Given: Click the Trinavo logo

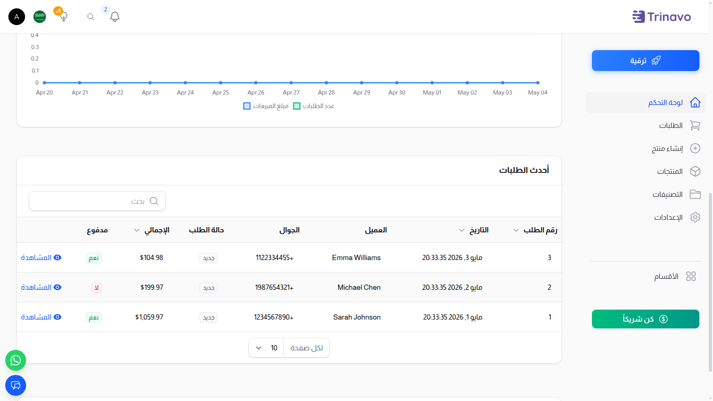Looking at the screenshot, I should (x=661, y=17).
